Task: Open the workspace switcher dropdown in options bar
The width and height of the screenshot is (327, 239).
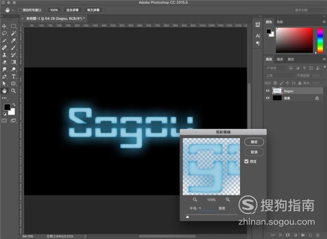Action: 310,10
